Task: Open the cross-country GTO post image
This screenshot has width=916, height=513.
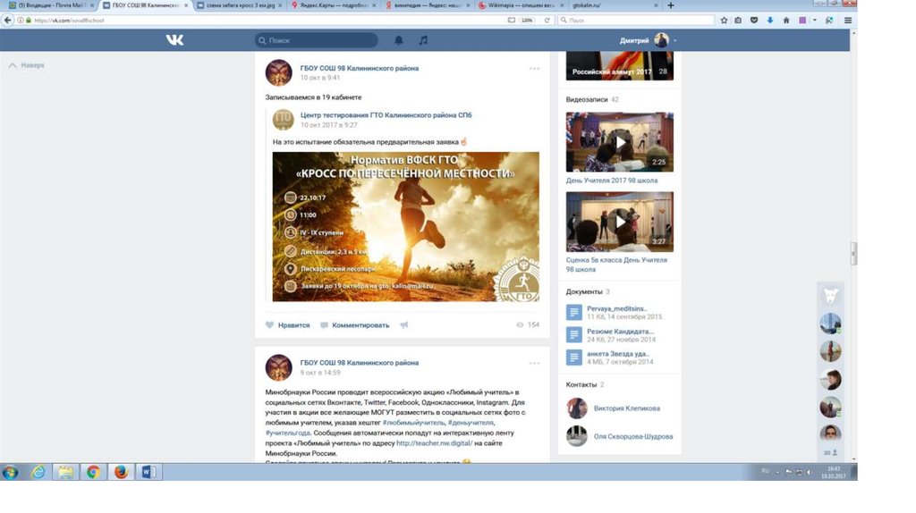Action: point(405,226)
